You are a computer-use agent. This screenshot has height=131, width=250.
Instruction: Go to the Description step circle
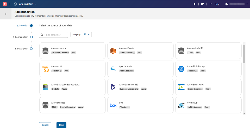pos(31,48)
